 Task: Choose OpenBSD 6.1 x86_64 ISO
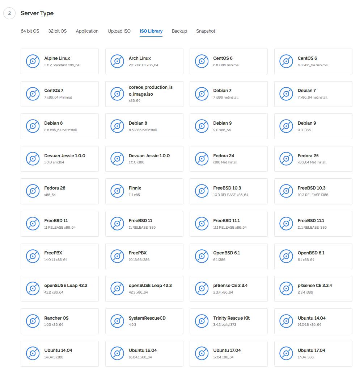point(313,256)
